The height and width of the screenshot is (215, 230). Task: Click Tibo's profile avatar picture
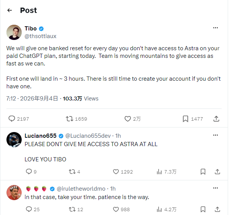[x=14, y=32]
